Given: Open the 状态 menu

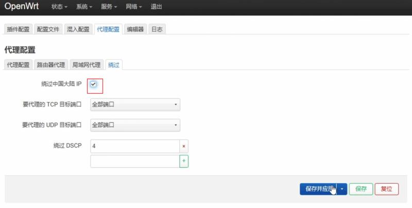Looking at the screenshot, I should point(60,7).
